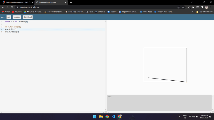Open the Discord bookmark
Viewport: 214px width, 120px height.
(112, 12)
